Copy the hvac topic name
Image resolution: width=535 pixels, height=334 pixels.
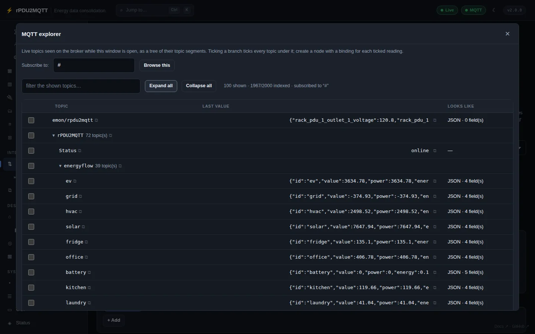pos(81,212)
